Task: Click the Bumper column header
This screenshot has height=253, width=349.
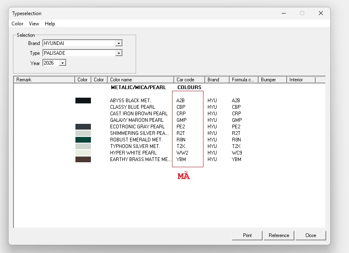Action: click(x=272, y=80)
